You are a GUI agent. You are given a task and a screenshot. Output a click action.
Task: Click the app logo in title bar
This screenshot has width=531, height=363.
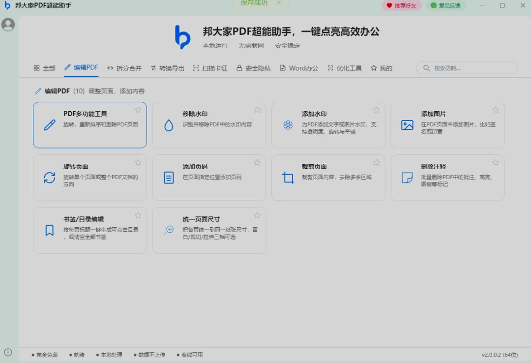[x=7, y=5]
